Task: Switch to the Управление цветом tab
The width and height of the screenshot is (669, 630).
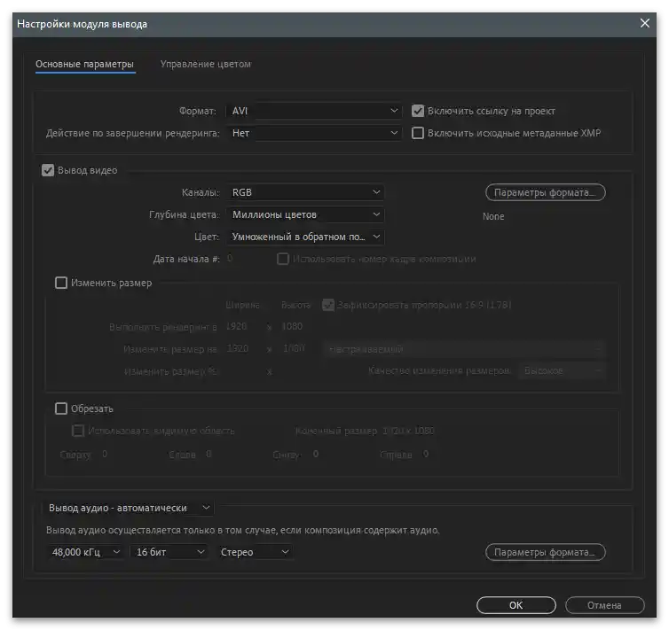Action: tap(205, 65)
